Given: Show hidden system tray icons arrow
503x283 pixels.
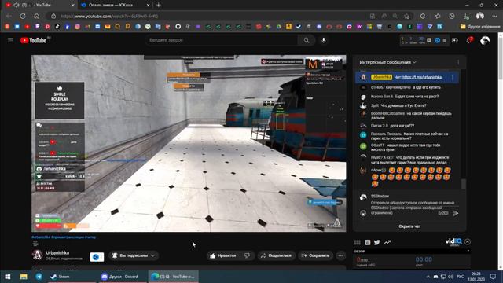Looking at the screenshot, I should pyautogui.click(x=428, y=277).
